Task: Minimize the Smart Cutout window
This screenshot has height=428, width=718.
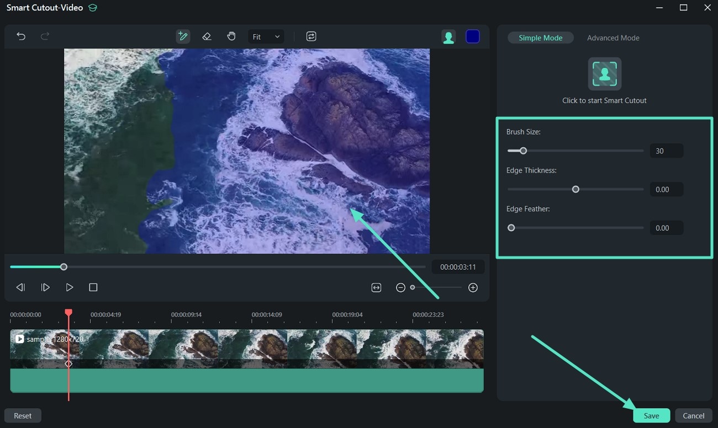Action: coord(659,8)
